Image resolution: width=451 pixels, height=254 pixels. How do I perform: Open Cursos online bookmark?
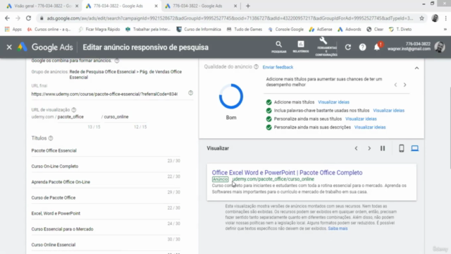pyautogui.click(x=49, y=30)
